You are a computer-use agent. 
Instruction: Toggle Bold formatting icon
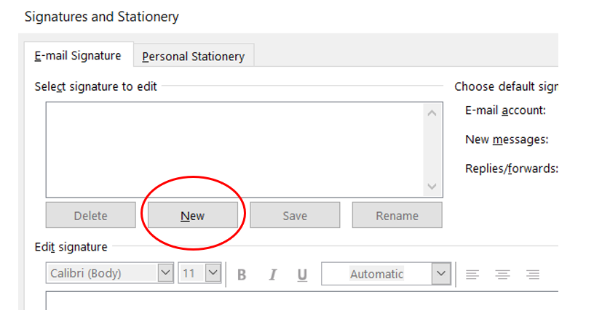(x=242, y=275)
